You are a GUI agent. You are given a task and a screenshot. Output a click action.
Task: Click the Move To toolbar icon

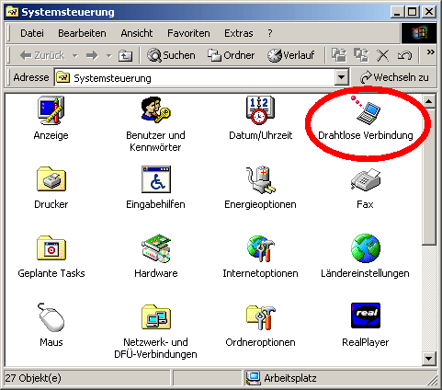pyautogui.click(x=339, y=55)
